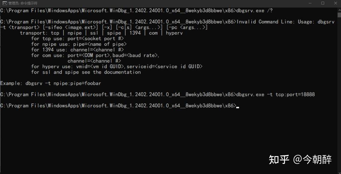
Task: Click the vertical scrollbar thumb
Action: [339, 15]
